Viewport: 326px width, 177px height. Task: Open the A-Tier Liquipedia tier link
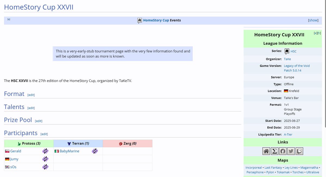(x=288, y=134)
